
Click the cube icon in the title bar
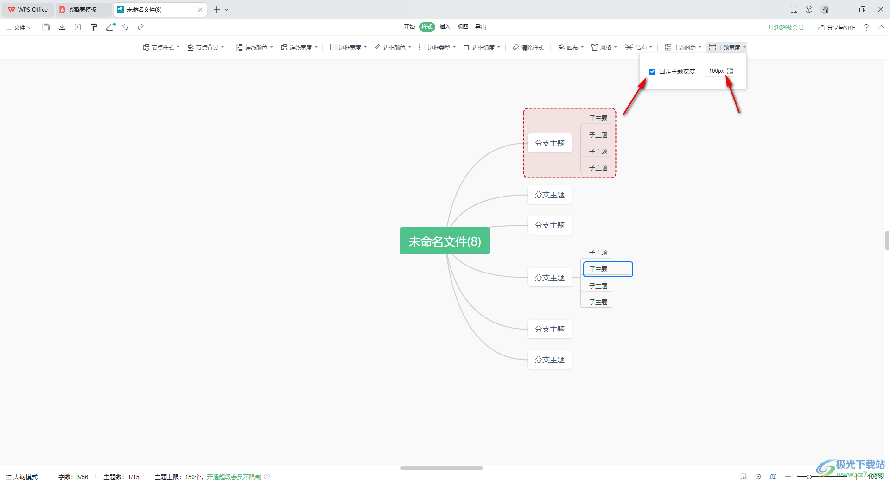809,9
